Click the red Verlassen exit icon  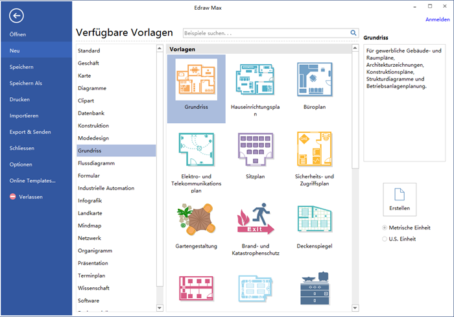(x=13, y=196)
